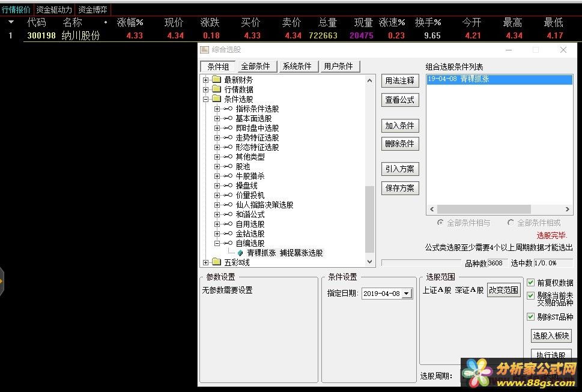Image resolution: width=582 pixels, height=392 pixels.
Task: Click the node icon beside 金钻选股
Action: pyautogui.click(x=228, y=234)
